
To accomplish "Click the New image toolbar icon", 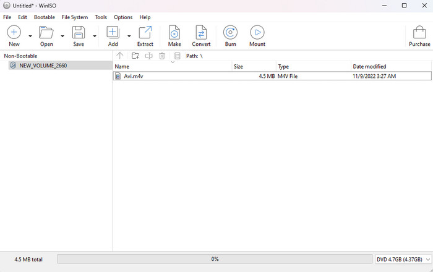I will [x=14, y=32].
